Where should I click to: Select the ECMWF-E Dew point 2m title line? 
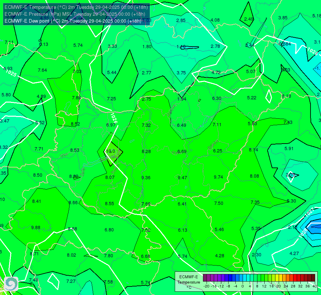click(73, 21)
